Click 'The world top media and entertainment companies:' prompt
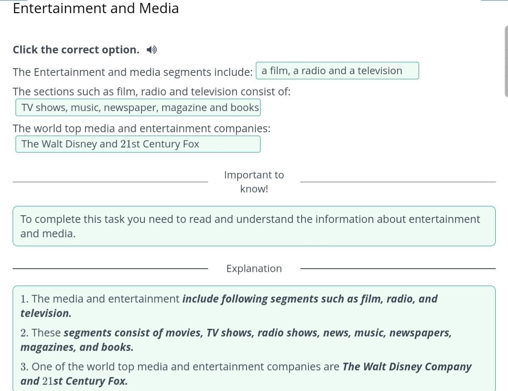Viewport: 508px width, 391px height. [x=142, y=128]
